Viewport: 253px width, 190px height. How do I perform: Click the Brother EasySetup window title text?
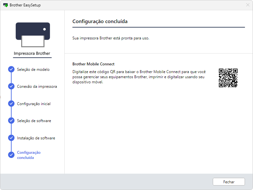tap(25, 5)
